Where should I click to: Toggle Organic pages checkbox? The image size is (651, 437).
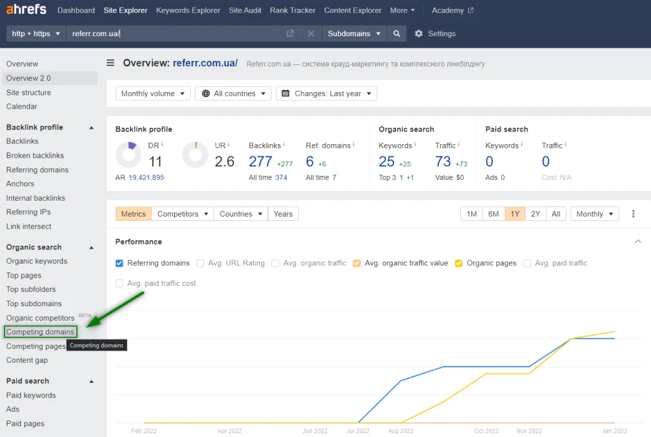click(459, 263)
